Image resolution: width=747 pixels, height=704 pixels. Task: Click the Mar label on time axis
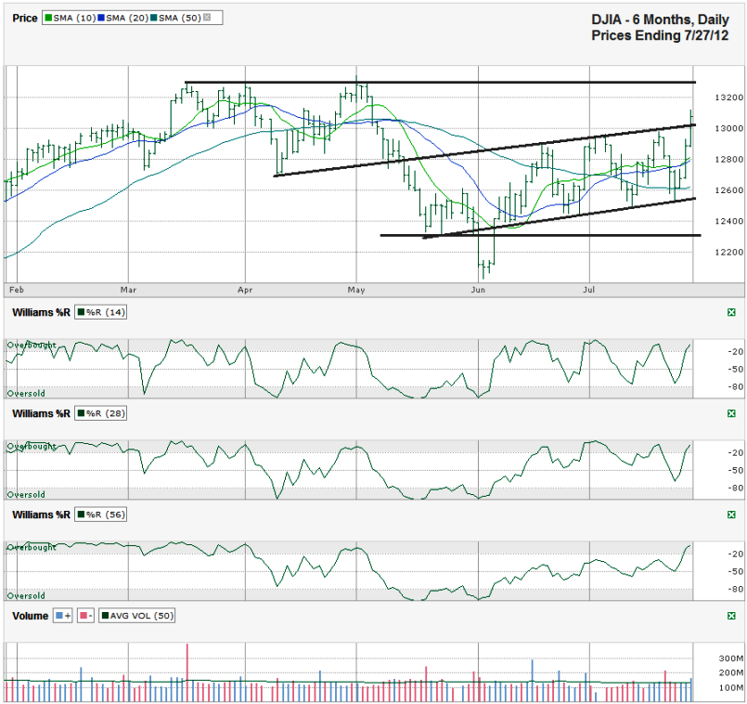[128, 290]
